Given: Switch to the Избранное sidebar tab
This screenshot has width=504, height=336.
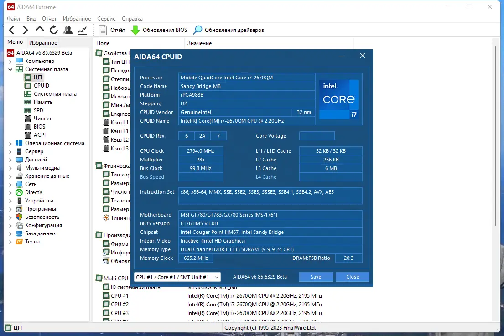Looking at the screenshot, I should (x=43, y=43).
